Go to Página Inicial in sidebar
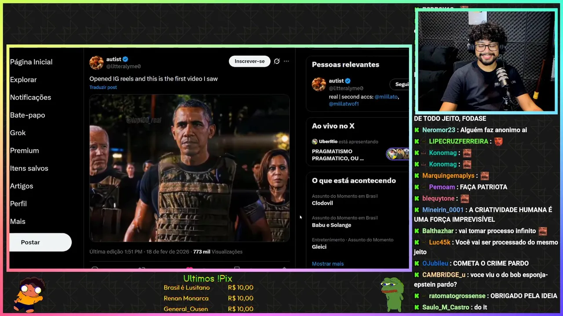563x316 pixels. pyautogui.click(x=31, y=62)
